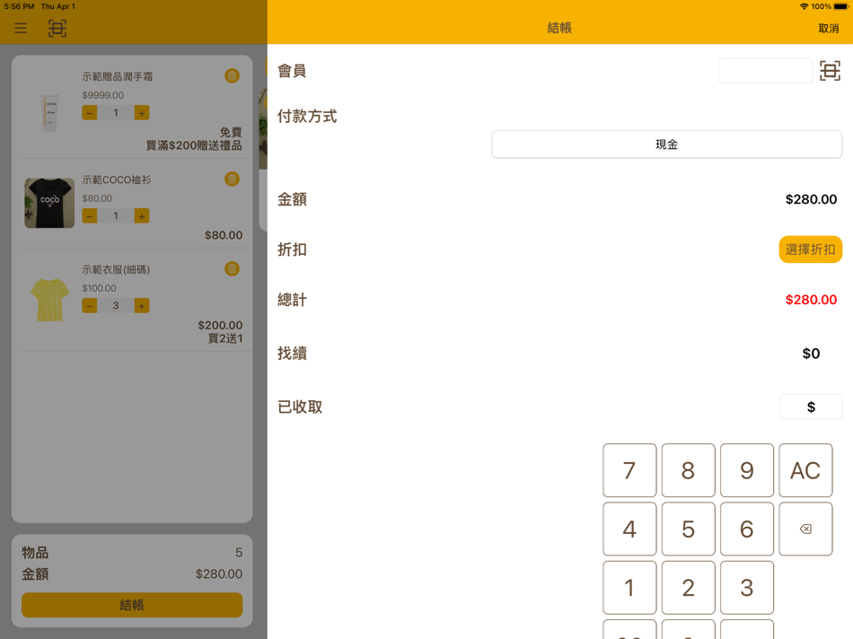Tap the battery status icon
This screenshot has height=639, width=853.
(841, 6)
